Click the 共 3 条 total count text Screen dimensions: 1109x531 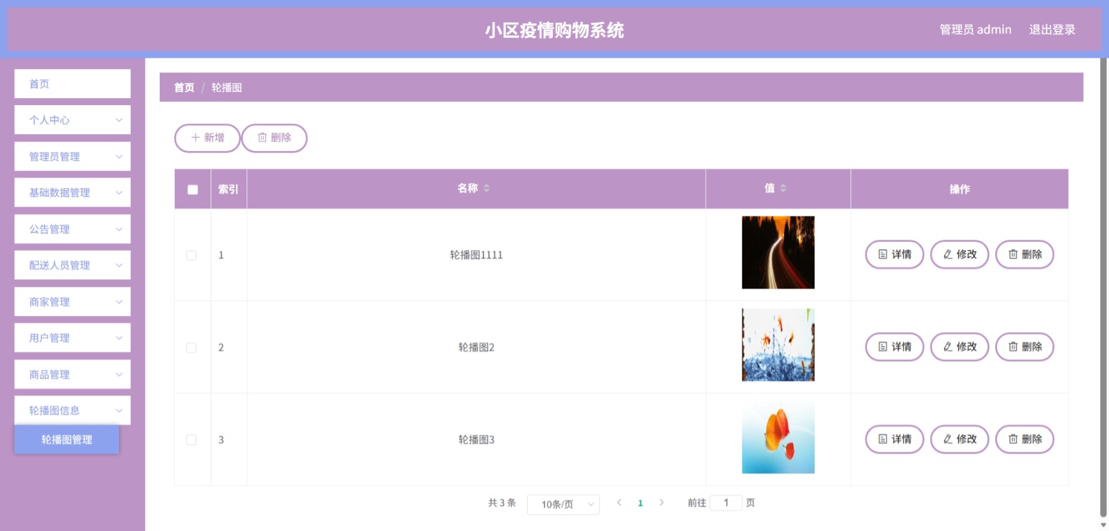tap(502, 503)
